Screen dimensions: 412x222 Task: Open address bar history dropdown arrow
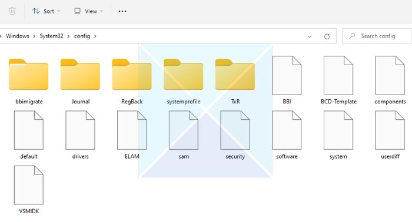pyautogui.click(x=310, y=36)
